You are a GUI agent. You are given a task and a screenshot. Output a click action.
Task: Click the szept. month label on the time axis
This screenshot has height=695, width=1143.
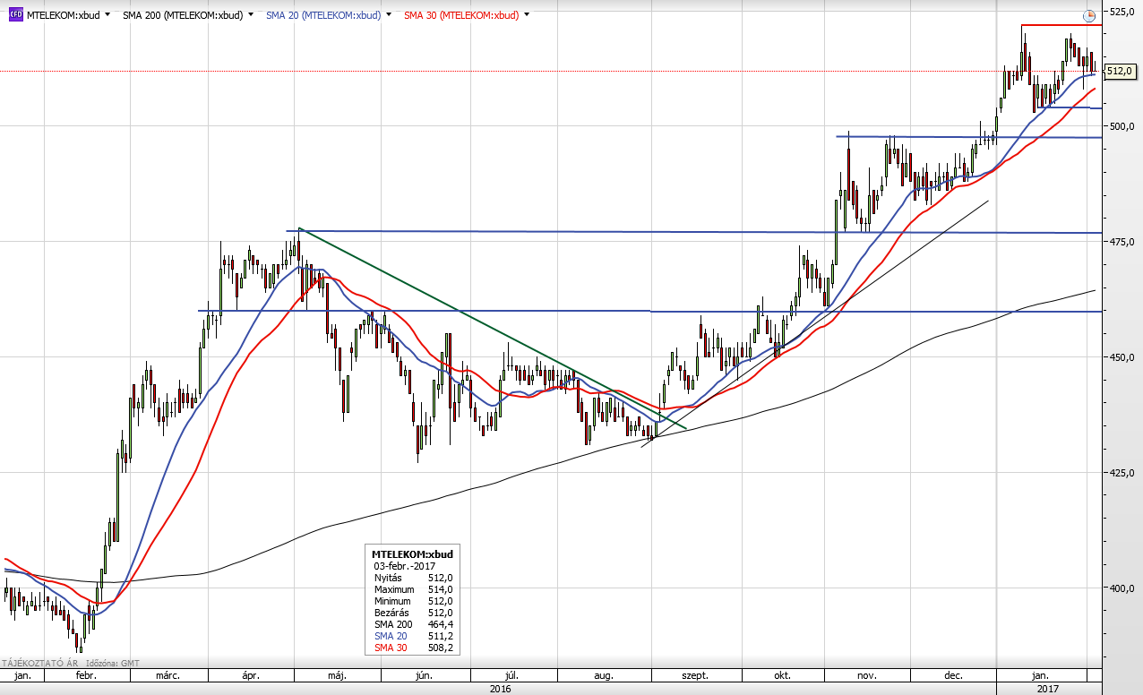(x=695, y=675)
